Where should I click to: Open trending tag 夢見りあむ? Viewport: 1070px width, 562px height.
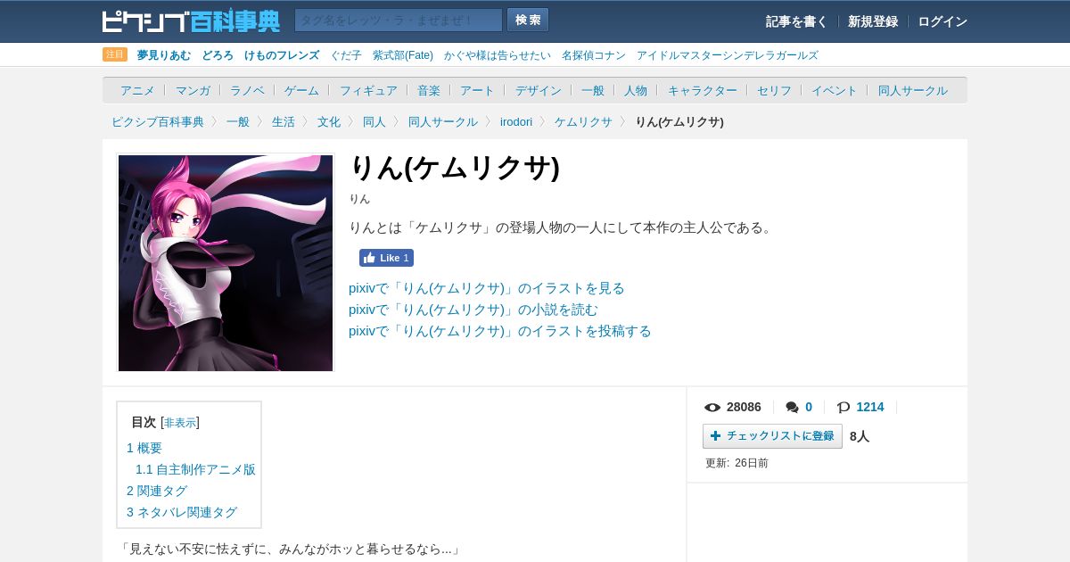point(164,55)
